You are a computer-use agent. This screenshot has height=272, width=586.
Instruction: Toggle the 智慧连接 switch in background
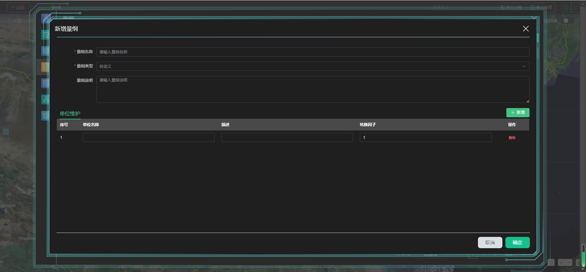(569, 21)
